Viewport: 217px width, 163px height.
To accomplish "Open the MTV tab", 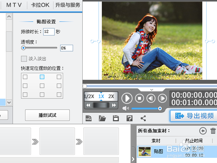I will pos(14,5).
